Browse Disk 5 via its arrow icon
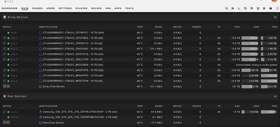The height and width of the screenshot is (127, 280). pyautogui.click(x=4, y=59)
